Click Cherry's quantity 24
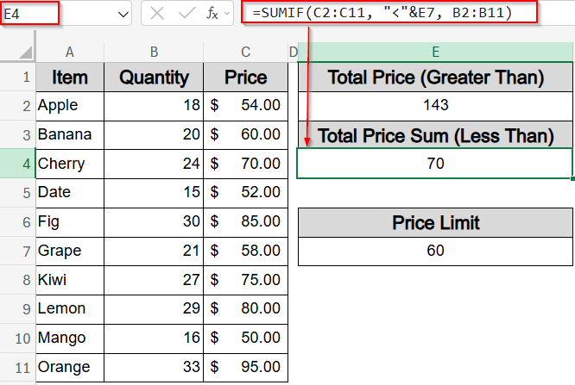The width and height of the screenshot is (575, 385). pyautogui.click(x=154, y=164)
